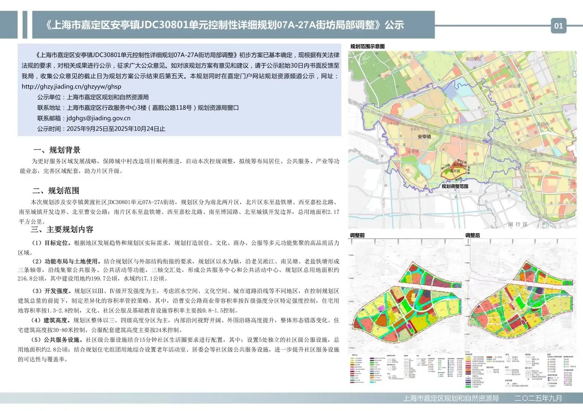Click the 联系地址 address line

click(138, 108)
